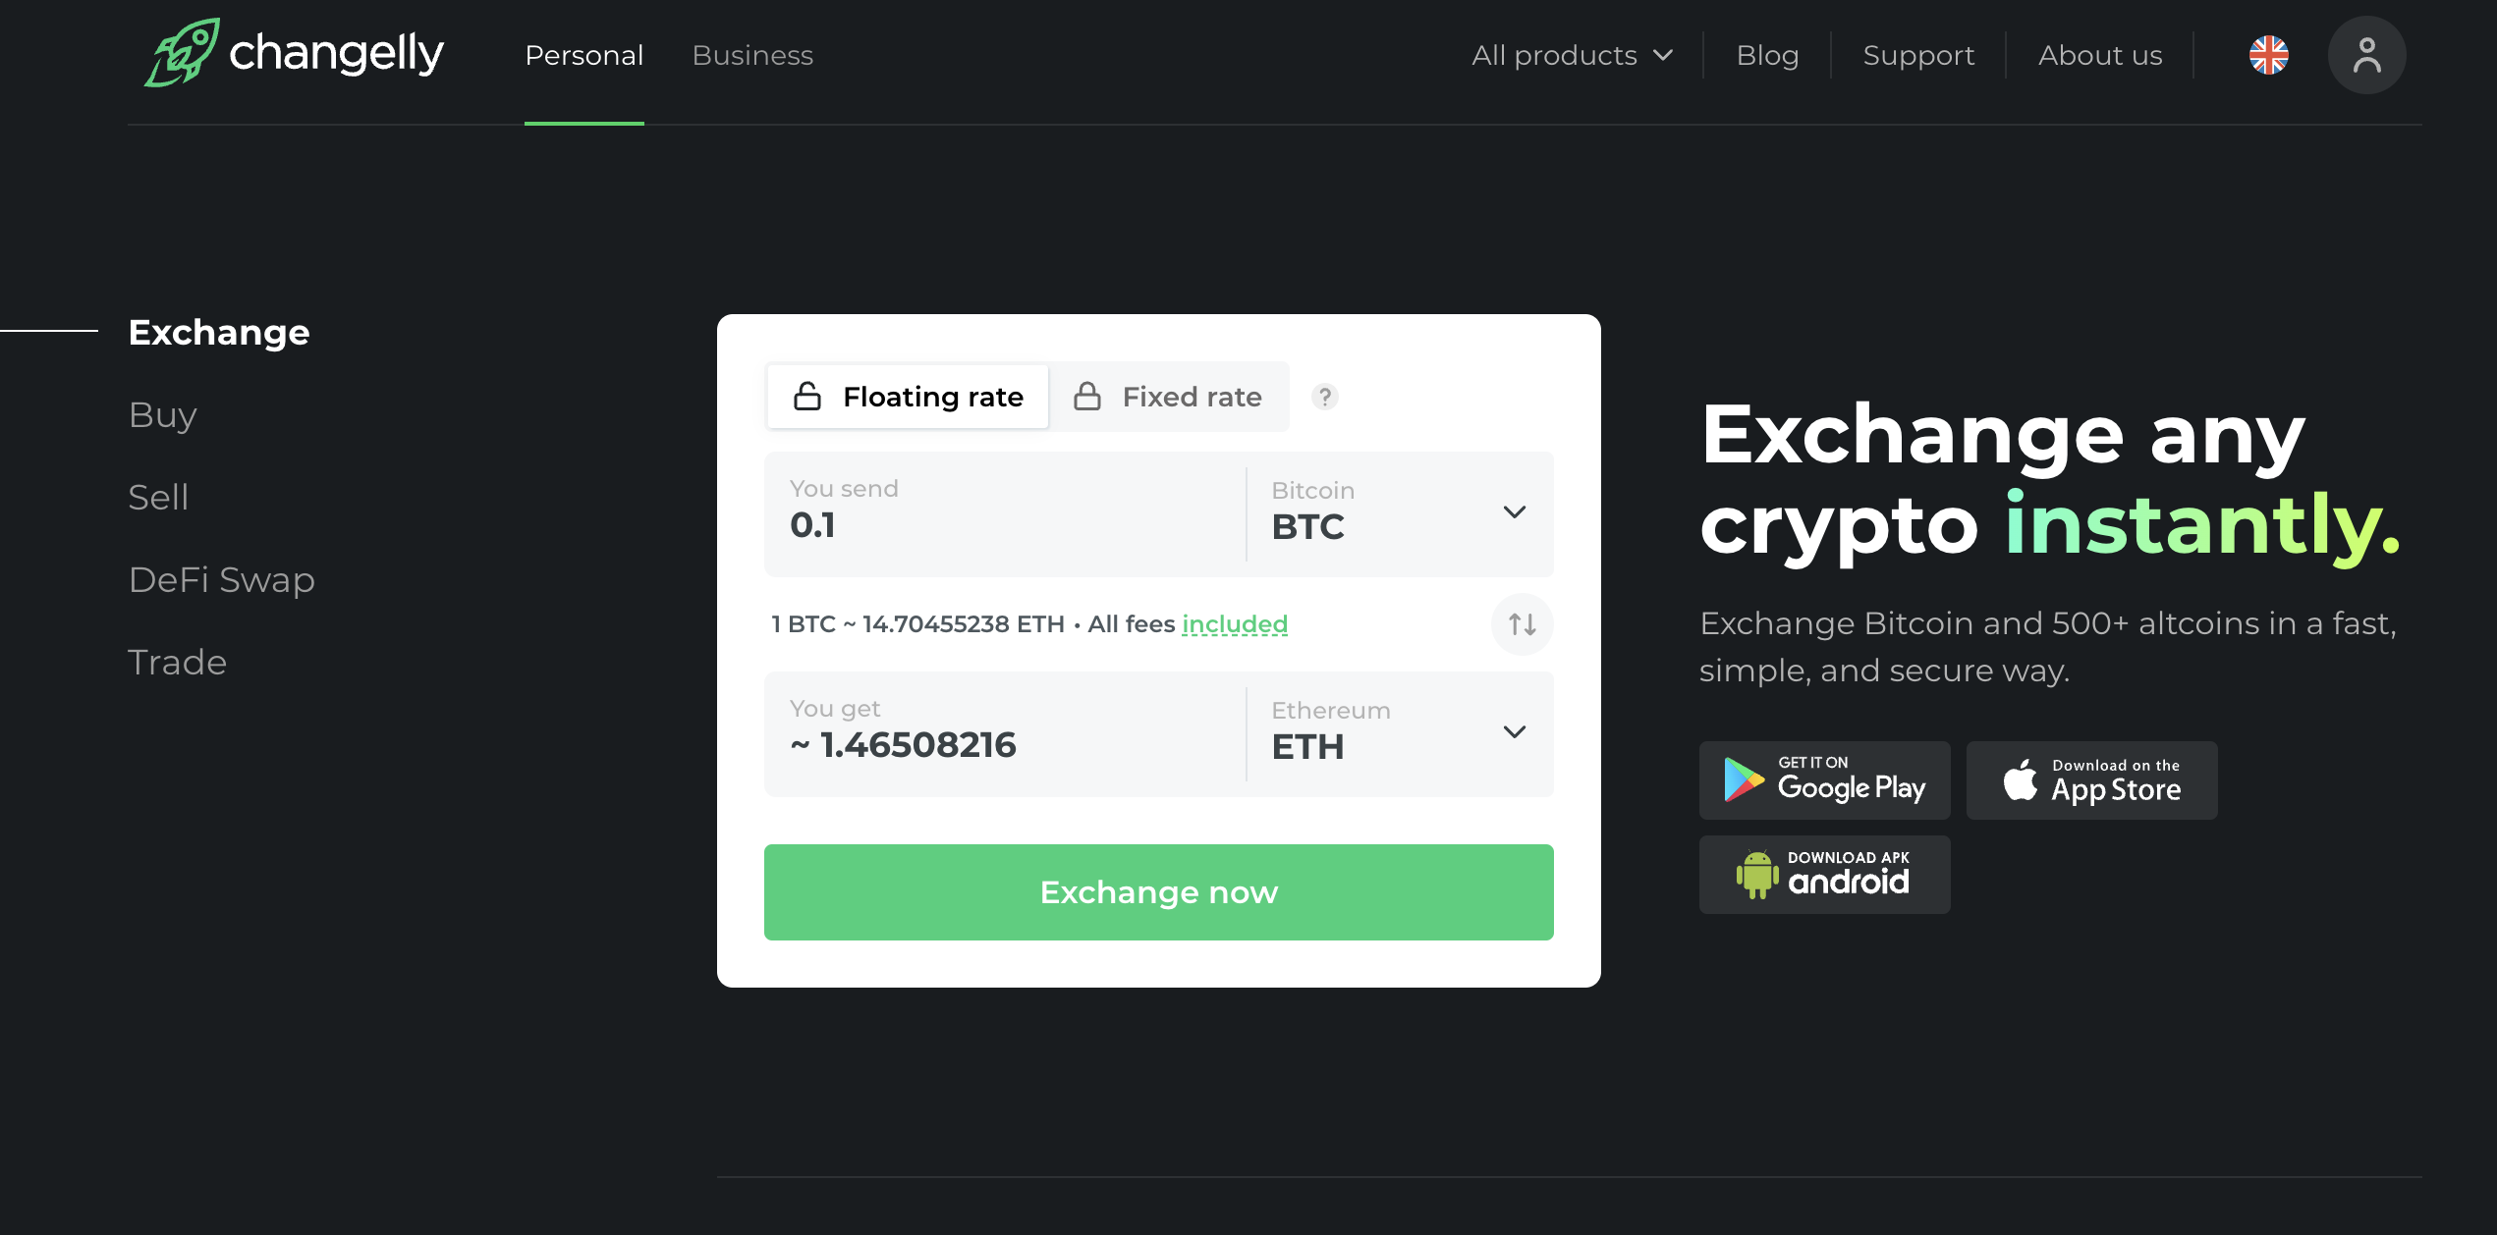Swap currencies with the up-down arrows icon

[x=1522, y=623]
